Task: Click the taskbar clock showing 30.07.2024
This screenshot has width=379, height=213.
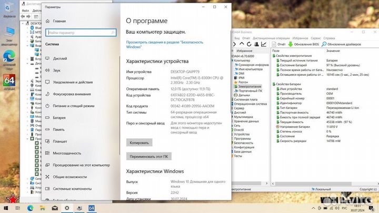Action: (357, 208)
